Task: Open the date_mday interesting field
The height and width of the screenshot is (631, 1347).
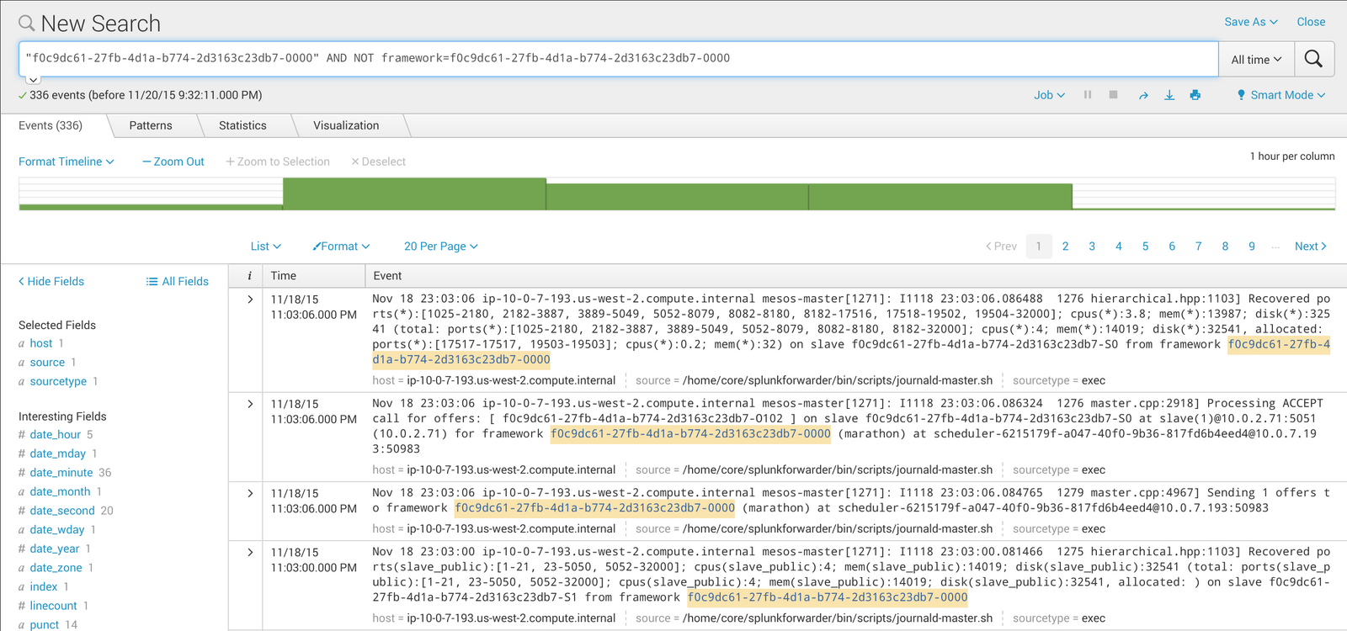Action: 58,453
